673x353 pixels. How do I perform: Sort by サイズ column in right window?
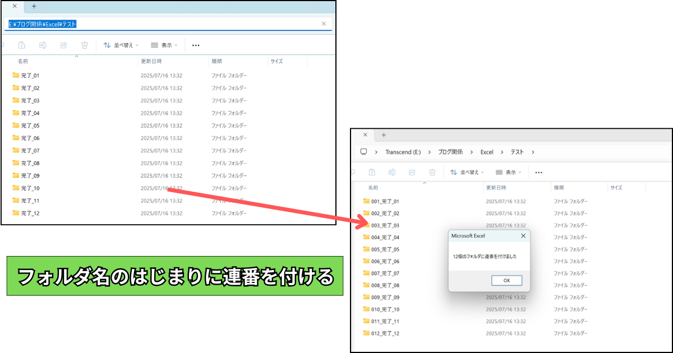click(x=616, y=188)
